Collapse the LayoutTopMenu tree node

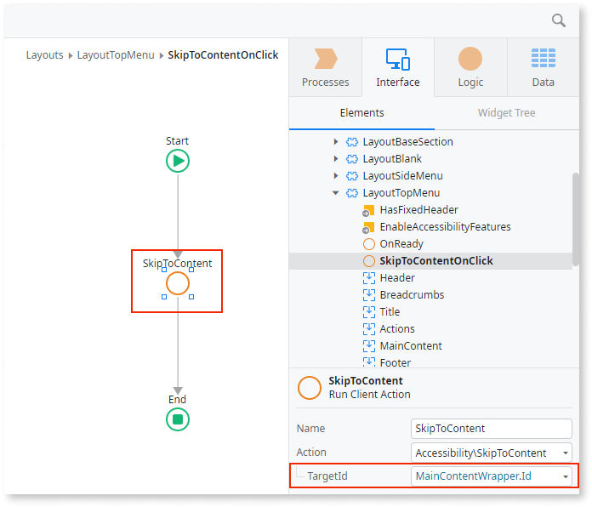(x=336, y=193)
